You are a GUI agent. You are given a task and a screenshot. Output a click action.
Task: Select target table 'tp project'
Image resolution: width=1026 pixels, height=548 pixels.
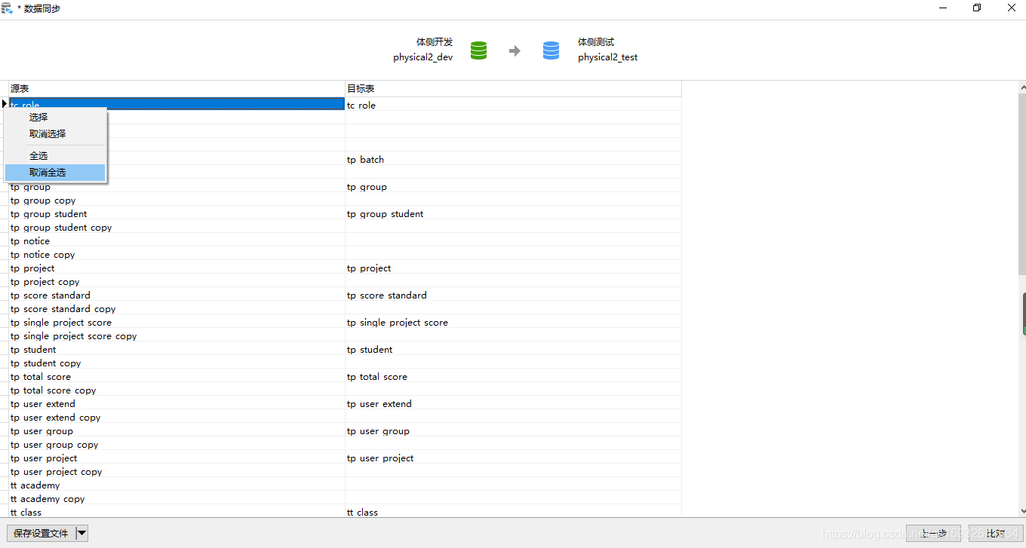513,268
